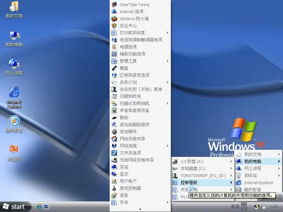Click the Windows 防火墙 brick wall icon
Screen dimensions: 283x212
[x=114, y=19]
